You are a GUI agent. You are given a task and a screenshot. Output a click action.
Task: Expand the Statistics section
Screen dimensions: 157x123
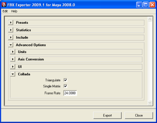(11, 30)
